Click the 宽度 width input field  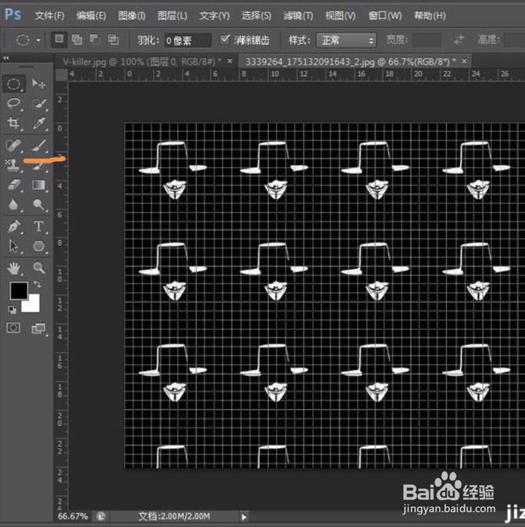point(427,40)
